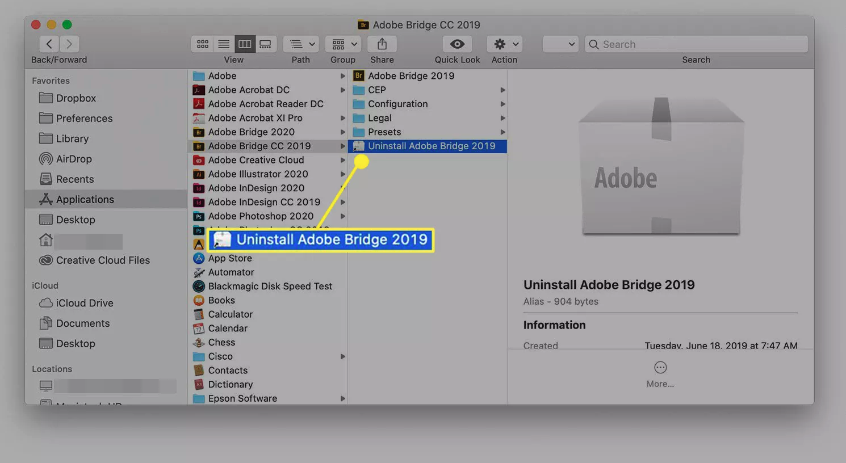Open the Legal folder
Screen dimensions: 846x463
click(428, 118)
